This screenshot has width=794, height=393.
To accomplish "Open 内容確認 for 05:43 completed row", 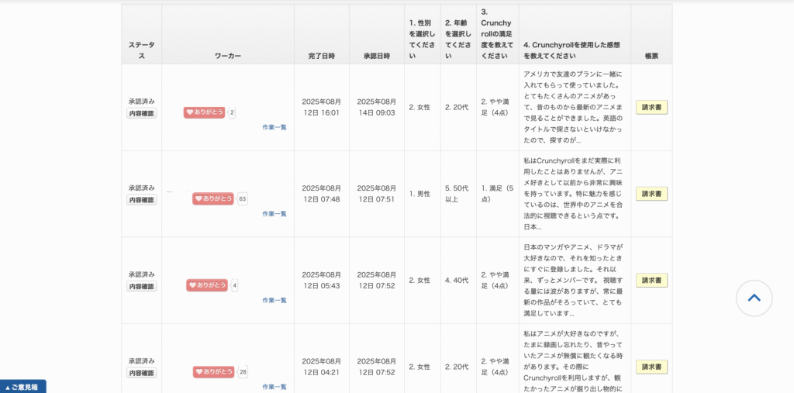I will 142,287.
